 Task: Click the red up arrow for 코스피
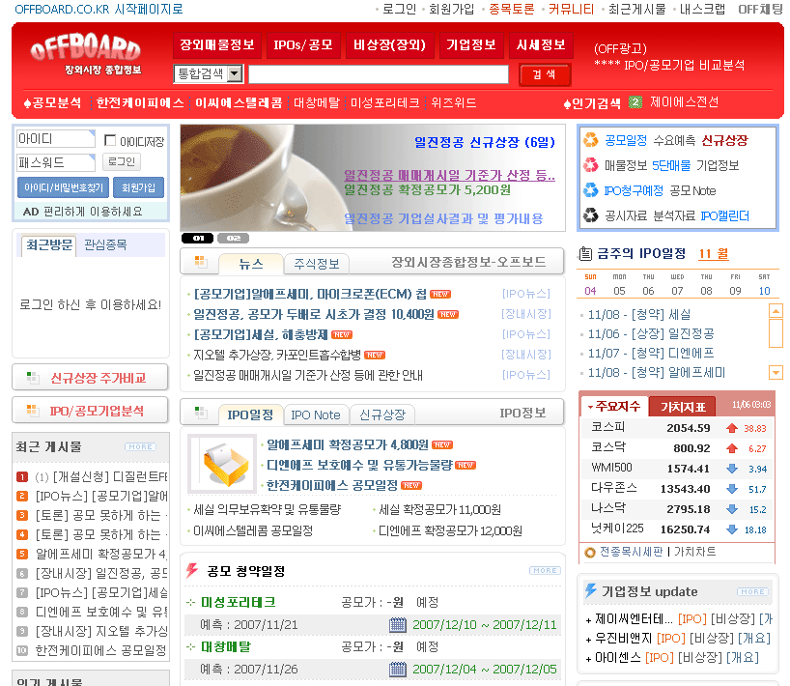click(732, 428)
